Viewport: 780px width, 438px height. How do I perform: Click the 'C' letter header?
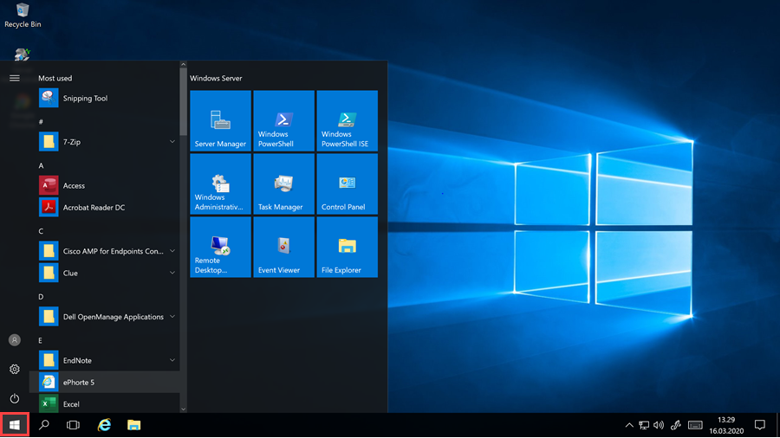[41, 231]
